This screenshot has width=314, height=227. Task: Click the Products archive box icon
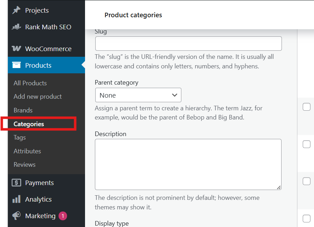[16, 65]
